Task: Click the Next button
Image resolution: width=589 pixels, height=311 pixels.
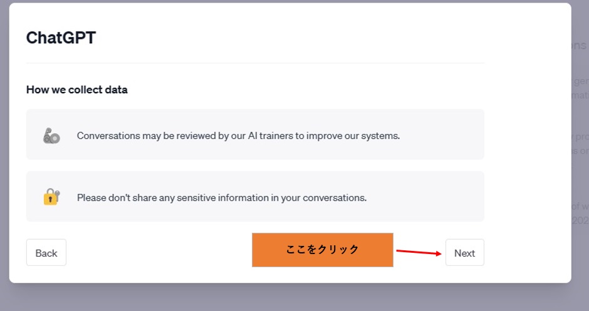Action: (464, 253)
